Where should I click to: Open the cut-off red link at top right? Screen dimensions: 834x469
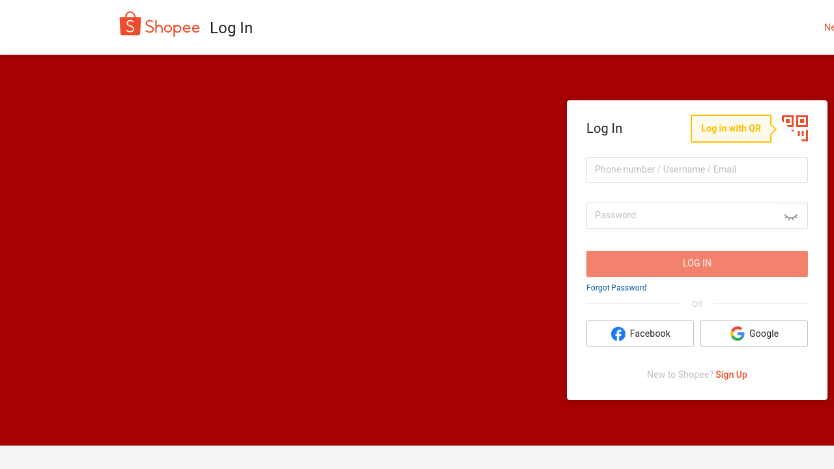coord(829,27)
